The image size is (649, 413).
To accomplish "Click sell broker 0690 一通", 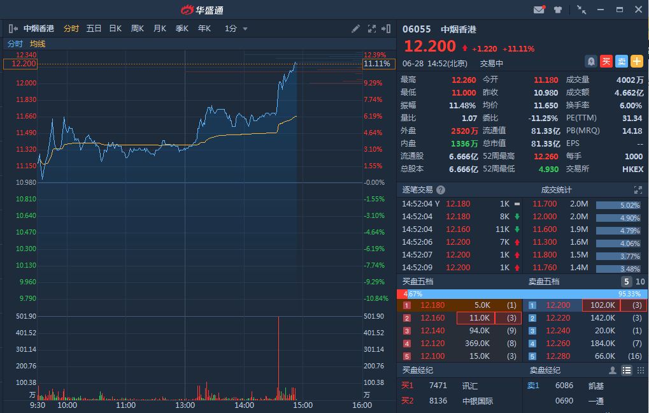I will (585, 401).
